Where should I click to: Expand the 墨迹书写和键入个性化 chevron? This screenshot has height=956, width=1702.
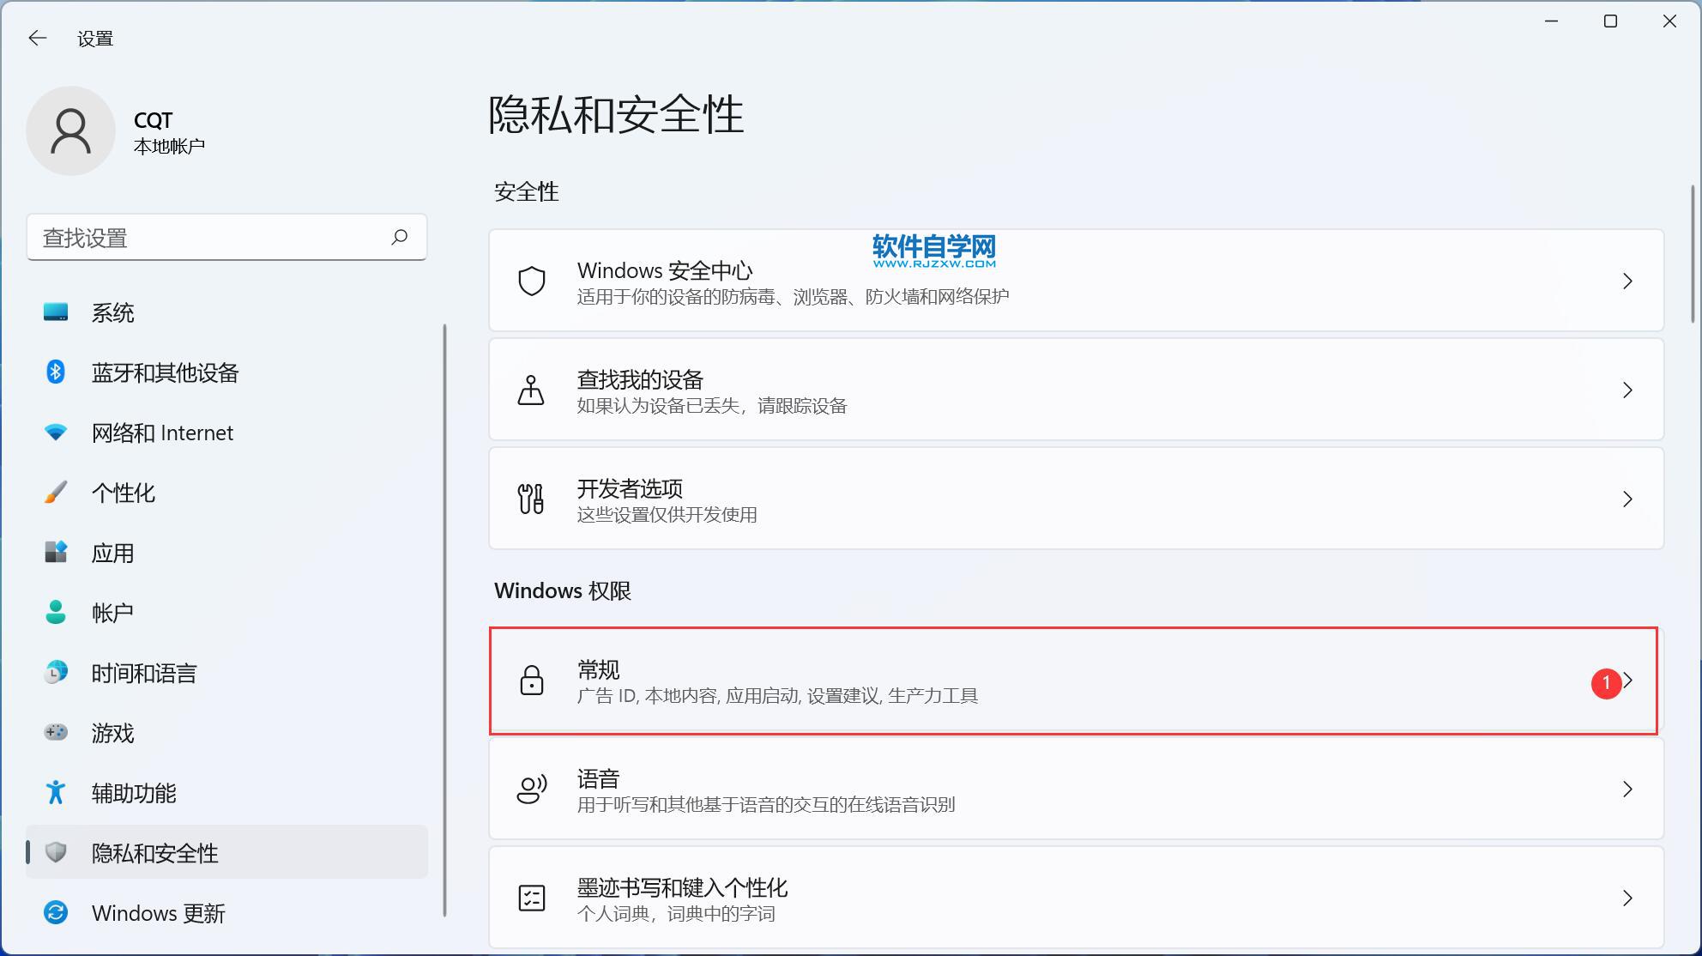pyautogui.click(x=1627, y=898)
